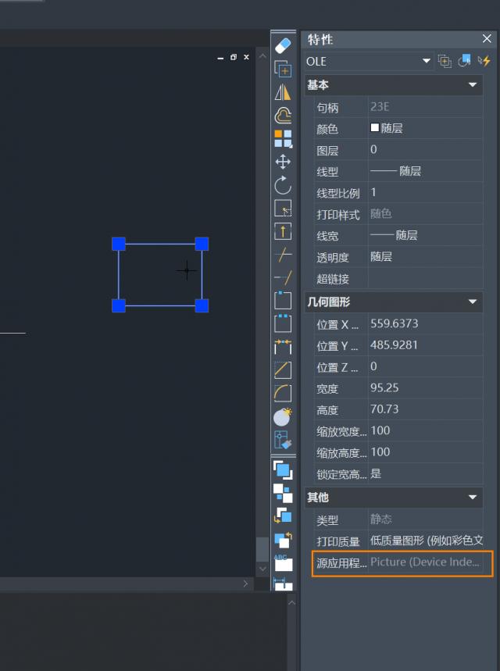Image resolution: width=500 pixels, height=671 pixels.
Task: Select the Move tool with four arrows
Action: [x=283, y=162]
